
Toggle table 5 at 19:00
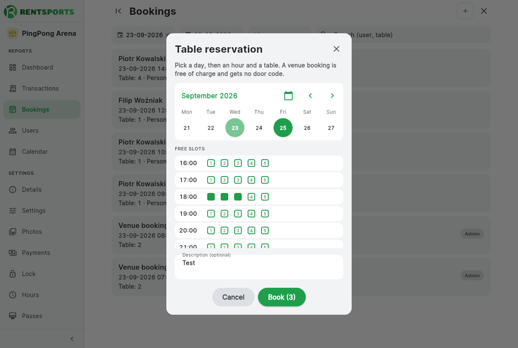[265, 214]
